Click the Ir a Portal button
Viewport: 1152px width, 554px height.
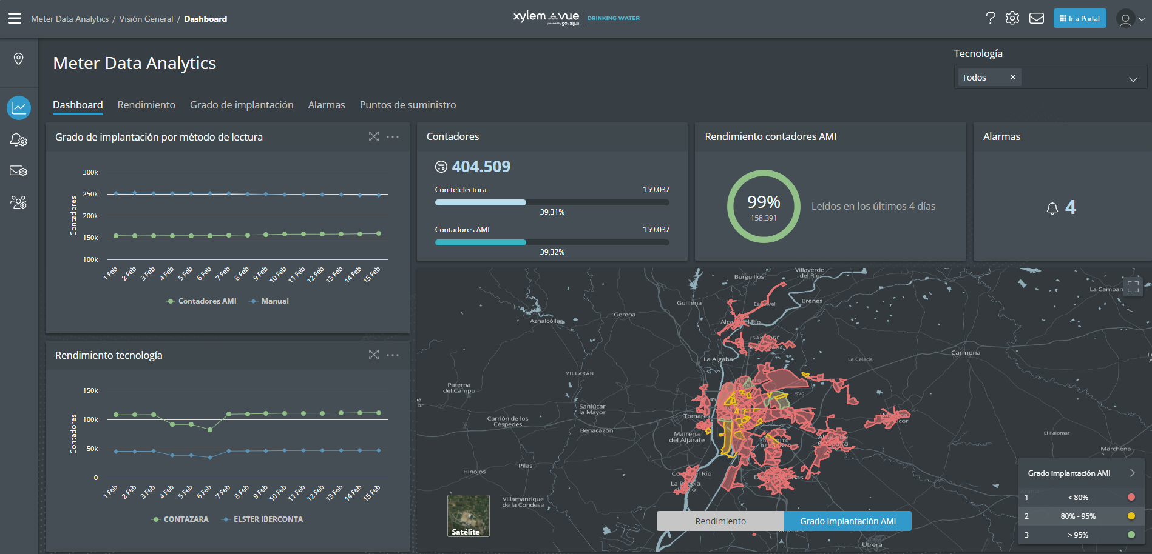1080,18
